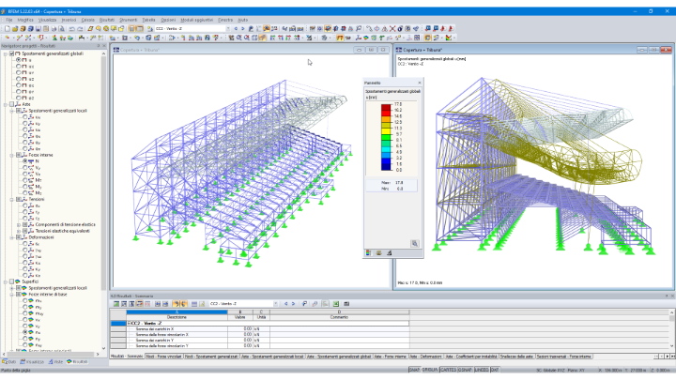Click the Open file folder icon
This screenshot has width=676, height=380.
15,29
